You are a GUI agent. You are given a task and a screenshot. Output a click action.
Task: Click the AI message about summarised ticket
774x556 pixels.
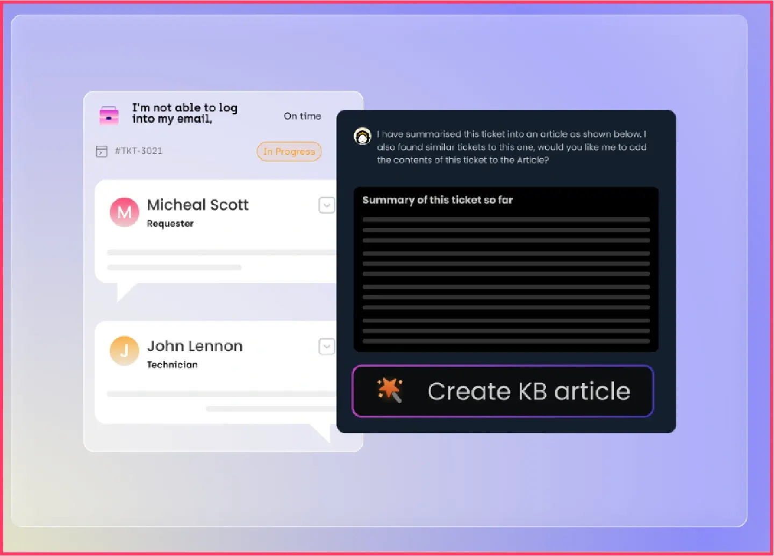click(x=512, y=147)
